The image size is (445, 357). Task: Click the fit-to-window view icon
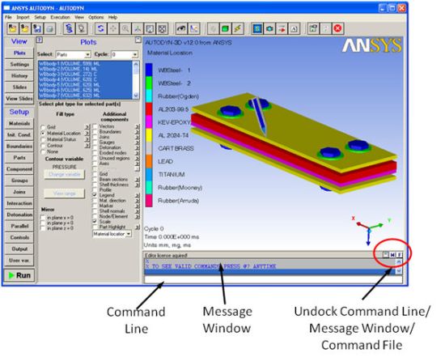pos(150,28)
